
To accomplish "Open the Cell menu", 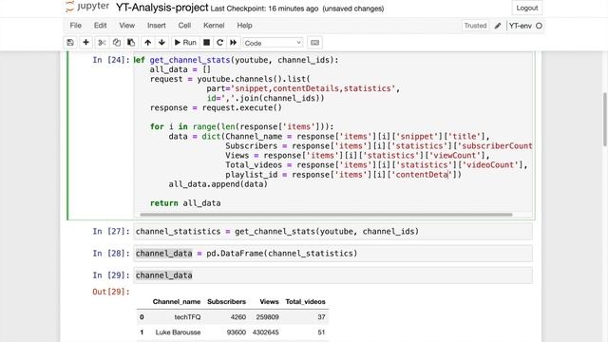I will [x=184, y=26].
